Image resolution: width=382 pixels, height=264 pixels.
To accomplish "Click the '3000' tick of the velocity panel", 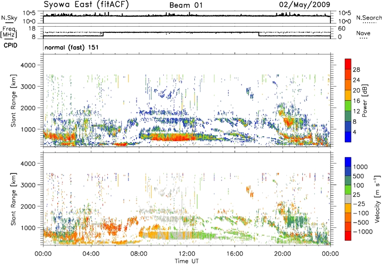I will click(x=28, y=185).
